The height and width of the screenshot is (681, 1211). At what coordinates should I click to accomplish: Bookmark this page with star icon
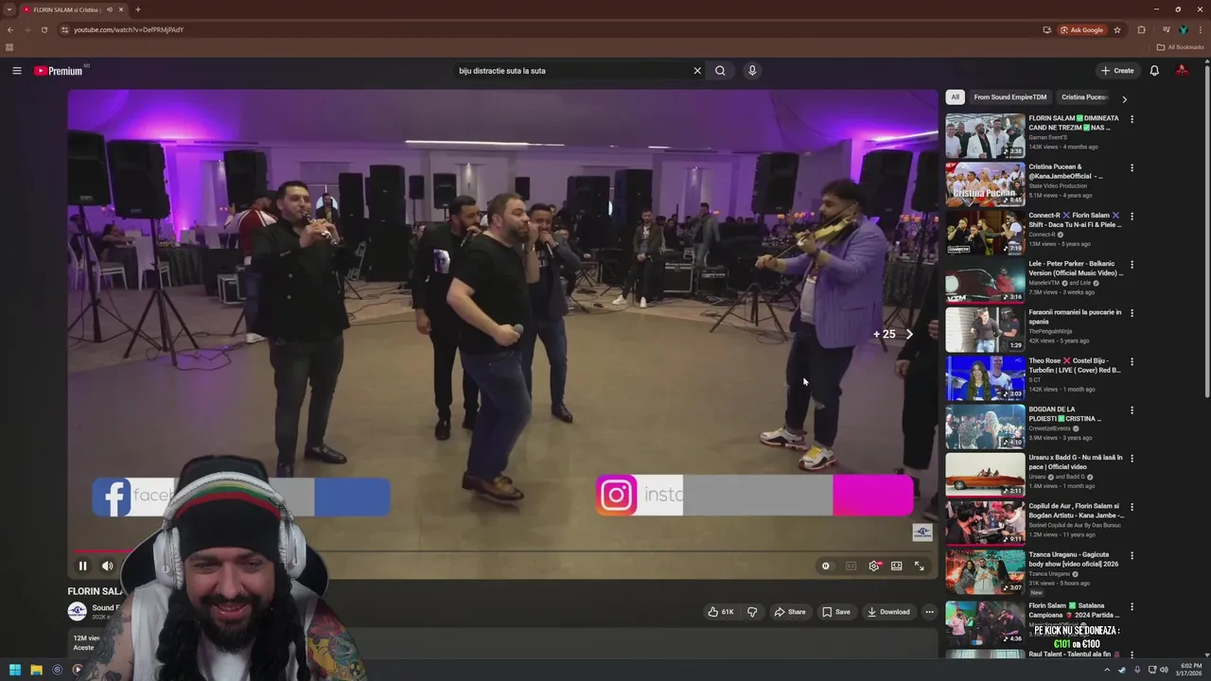1117,29
